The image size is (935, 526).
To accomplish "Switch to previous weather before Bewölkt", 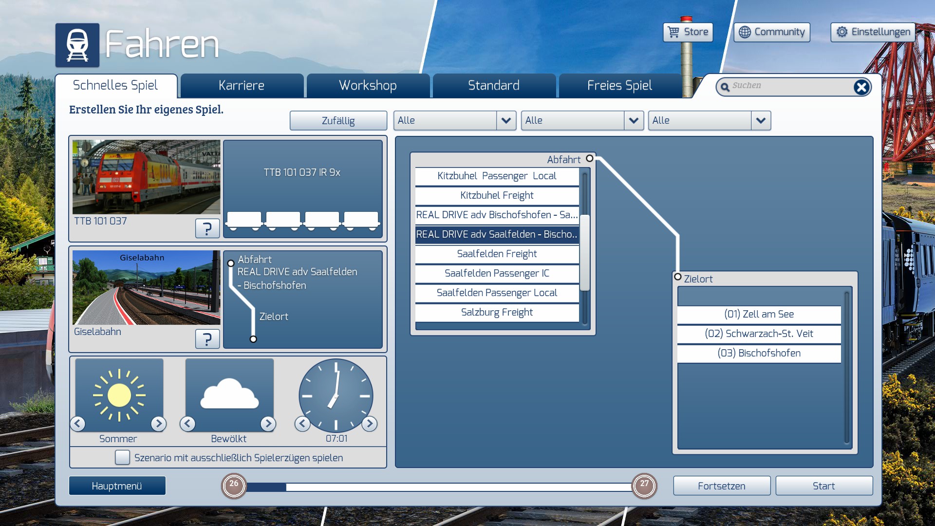I will pos(187,424).
